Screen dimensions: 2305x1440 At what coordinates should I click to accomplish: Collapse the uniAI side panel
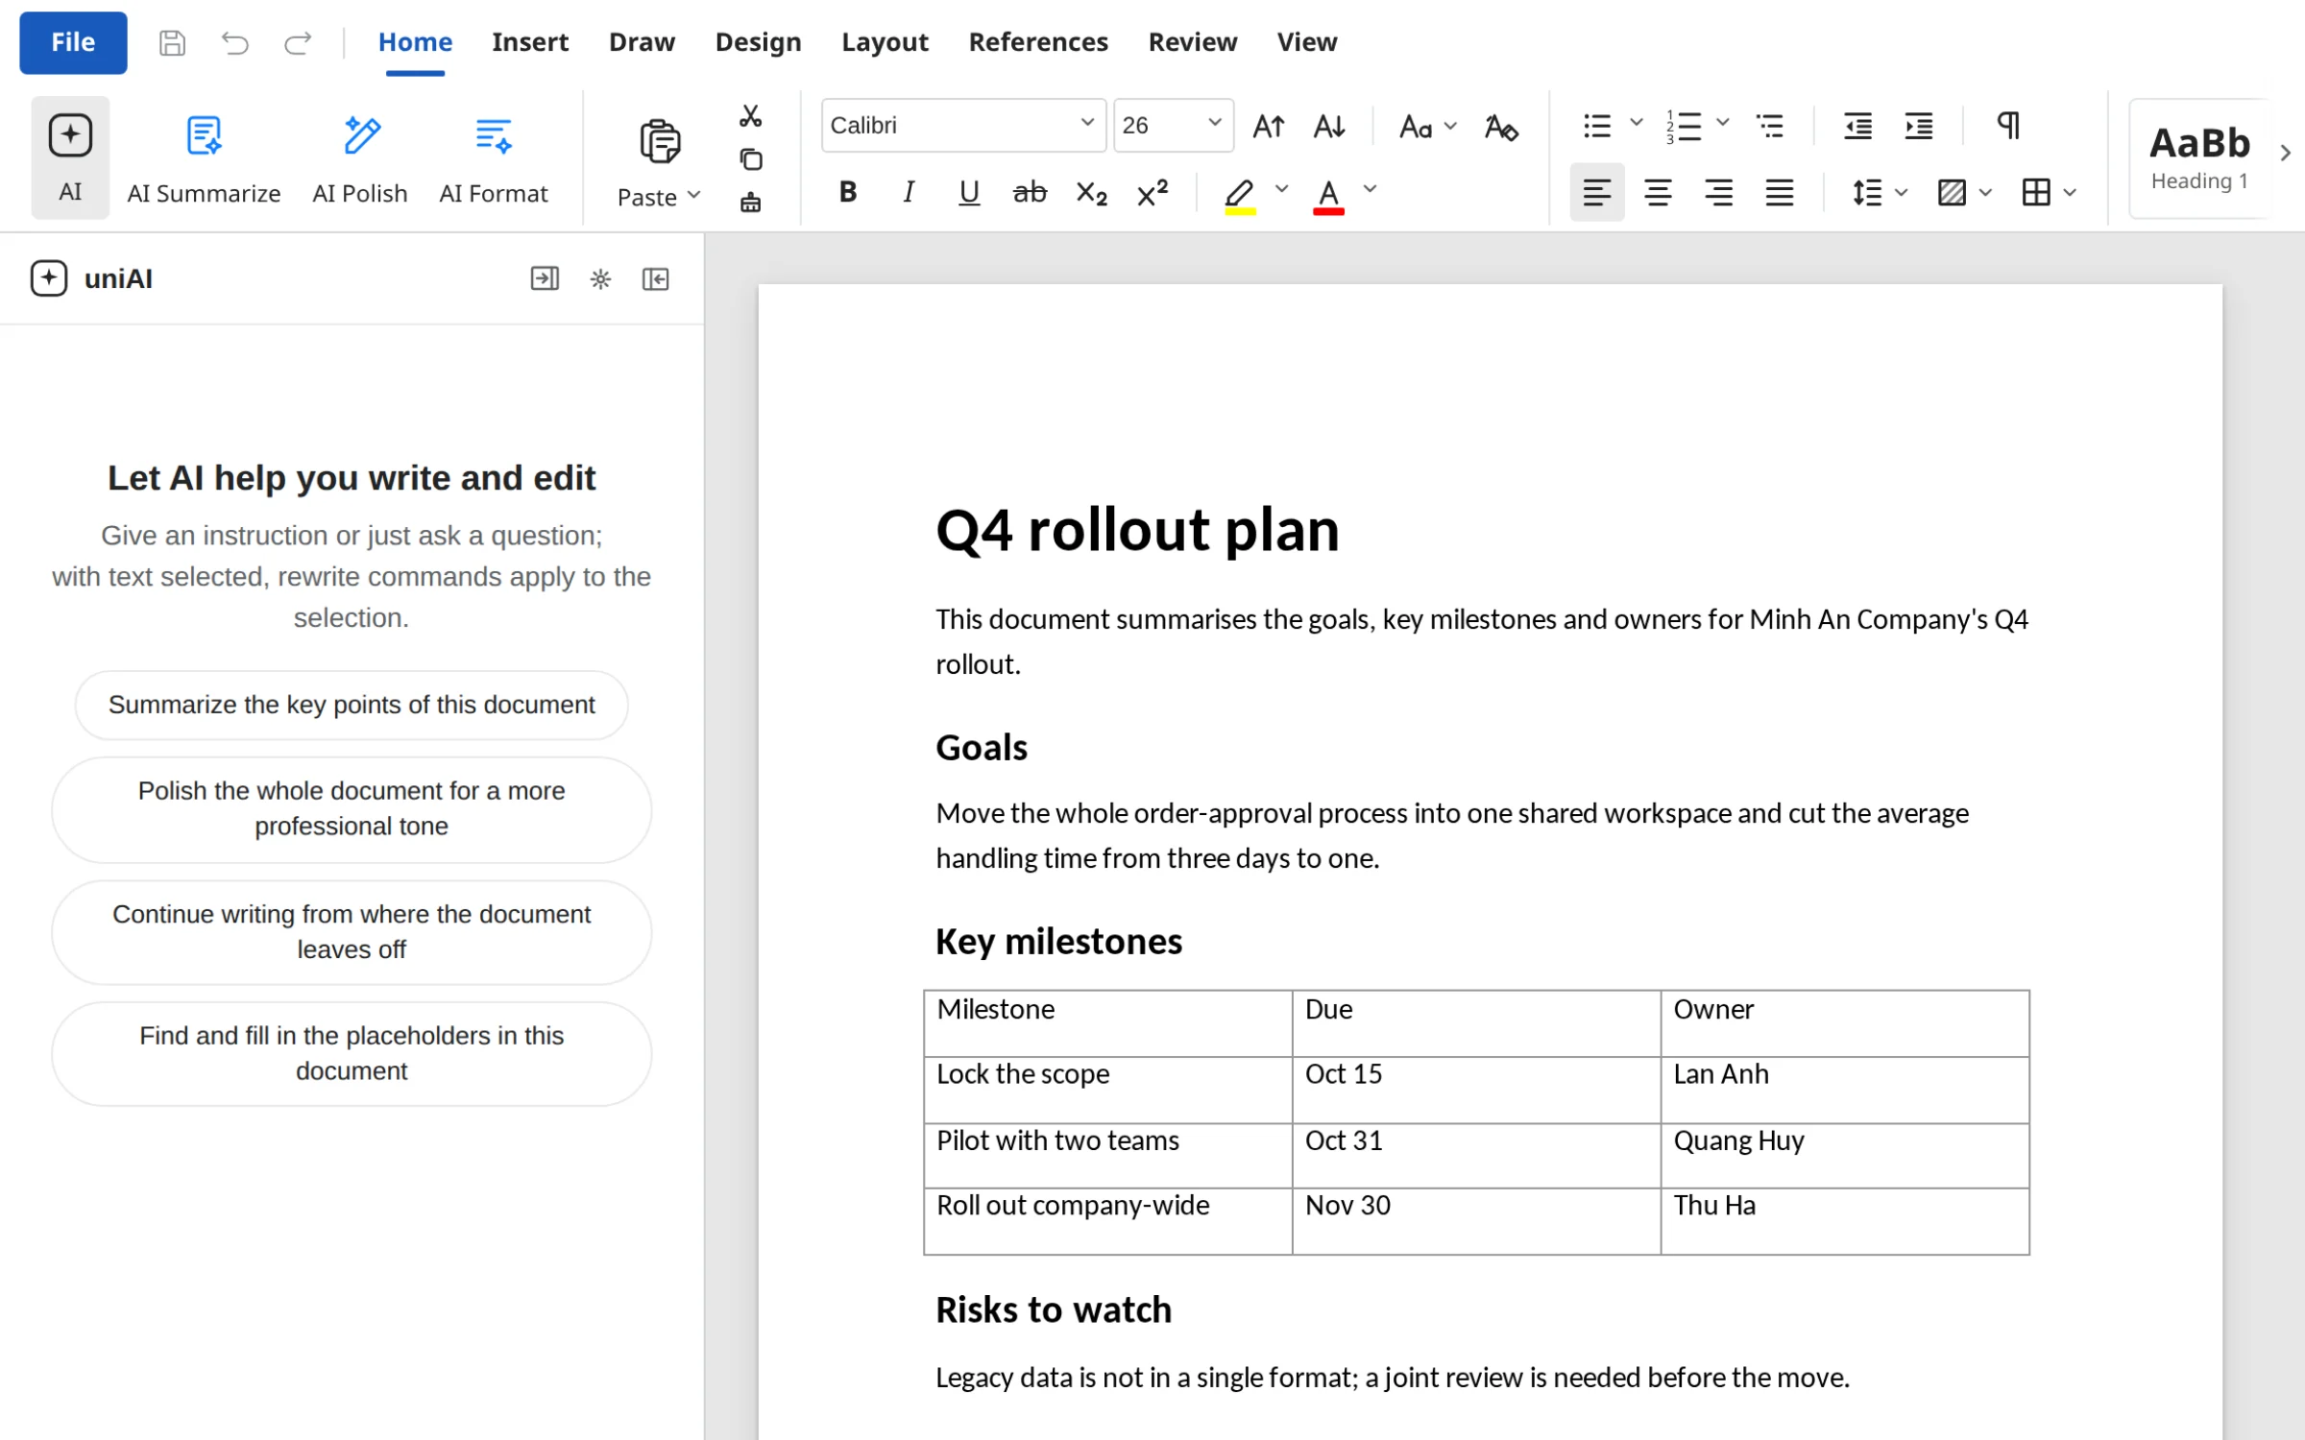click(656, 279)
